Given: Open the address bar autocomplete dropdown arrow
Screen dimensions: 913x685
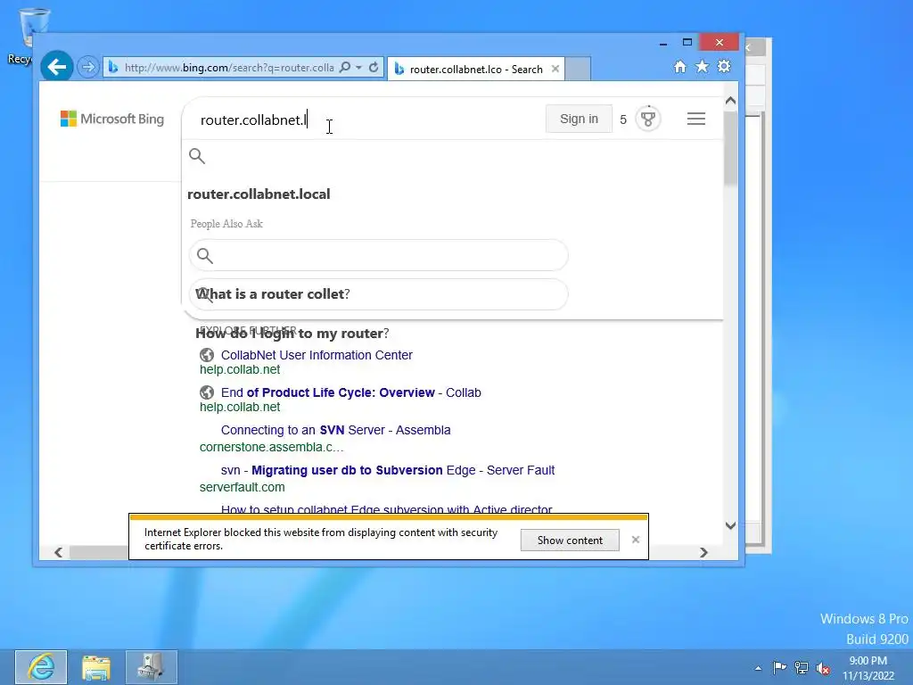Looking at the screenshot, I should click(358, 68).
